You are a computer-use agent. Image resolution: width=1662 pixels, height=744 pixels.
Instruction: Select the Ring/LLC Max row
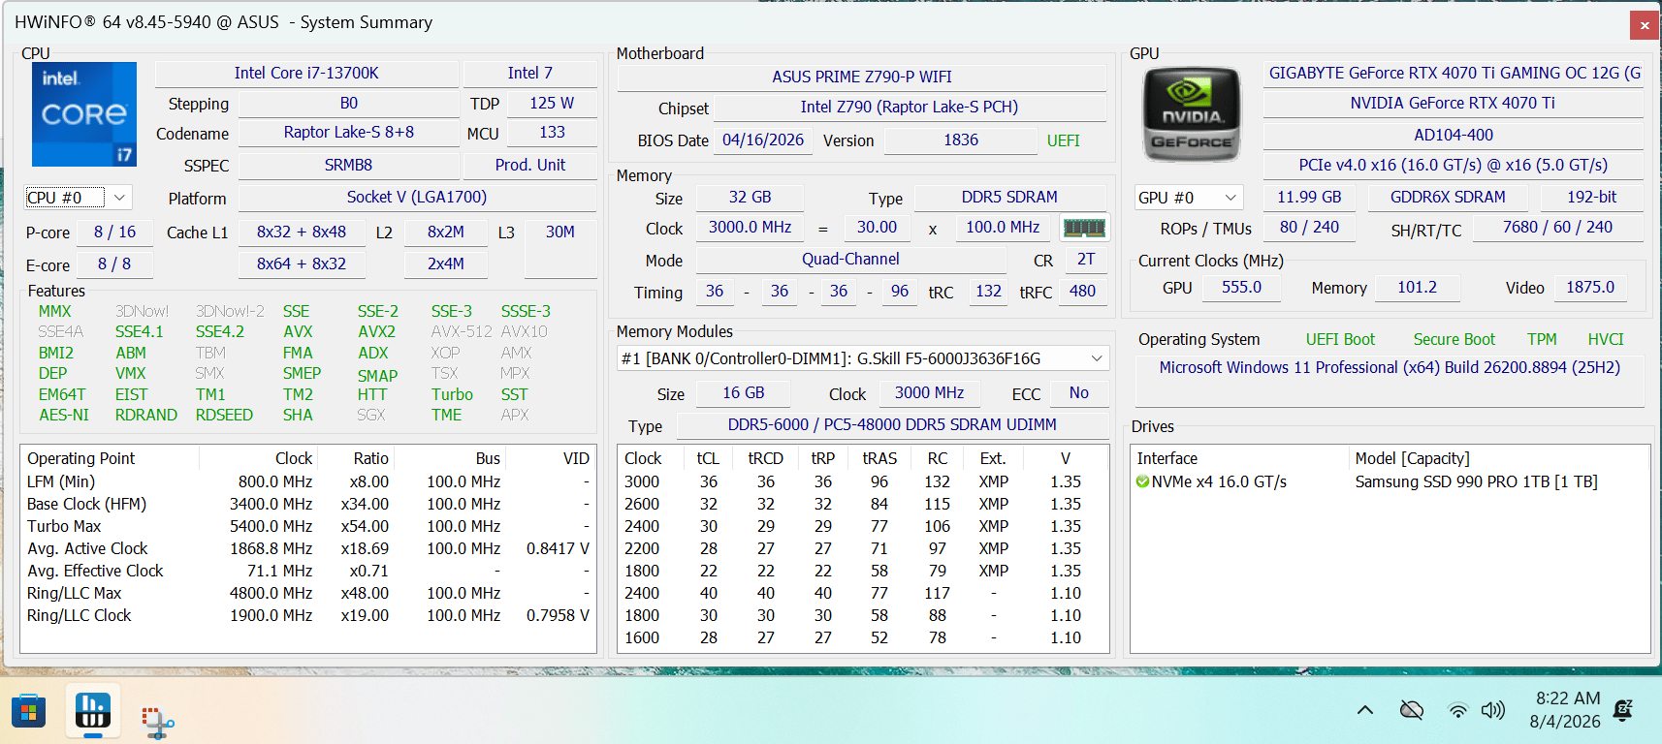tap(308, 593)
